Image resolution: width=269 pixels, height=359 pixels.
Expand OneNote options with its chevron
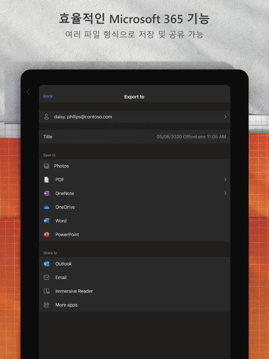pos(225,193)
